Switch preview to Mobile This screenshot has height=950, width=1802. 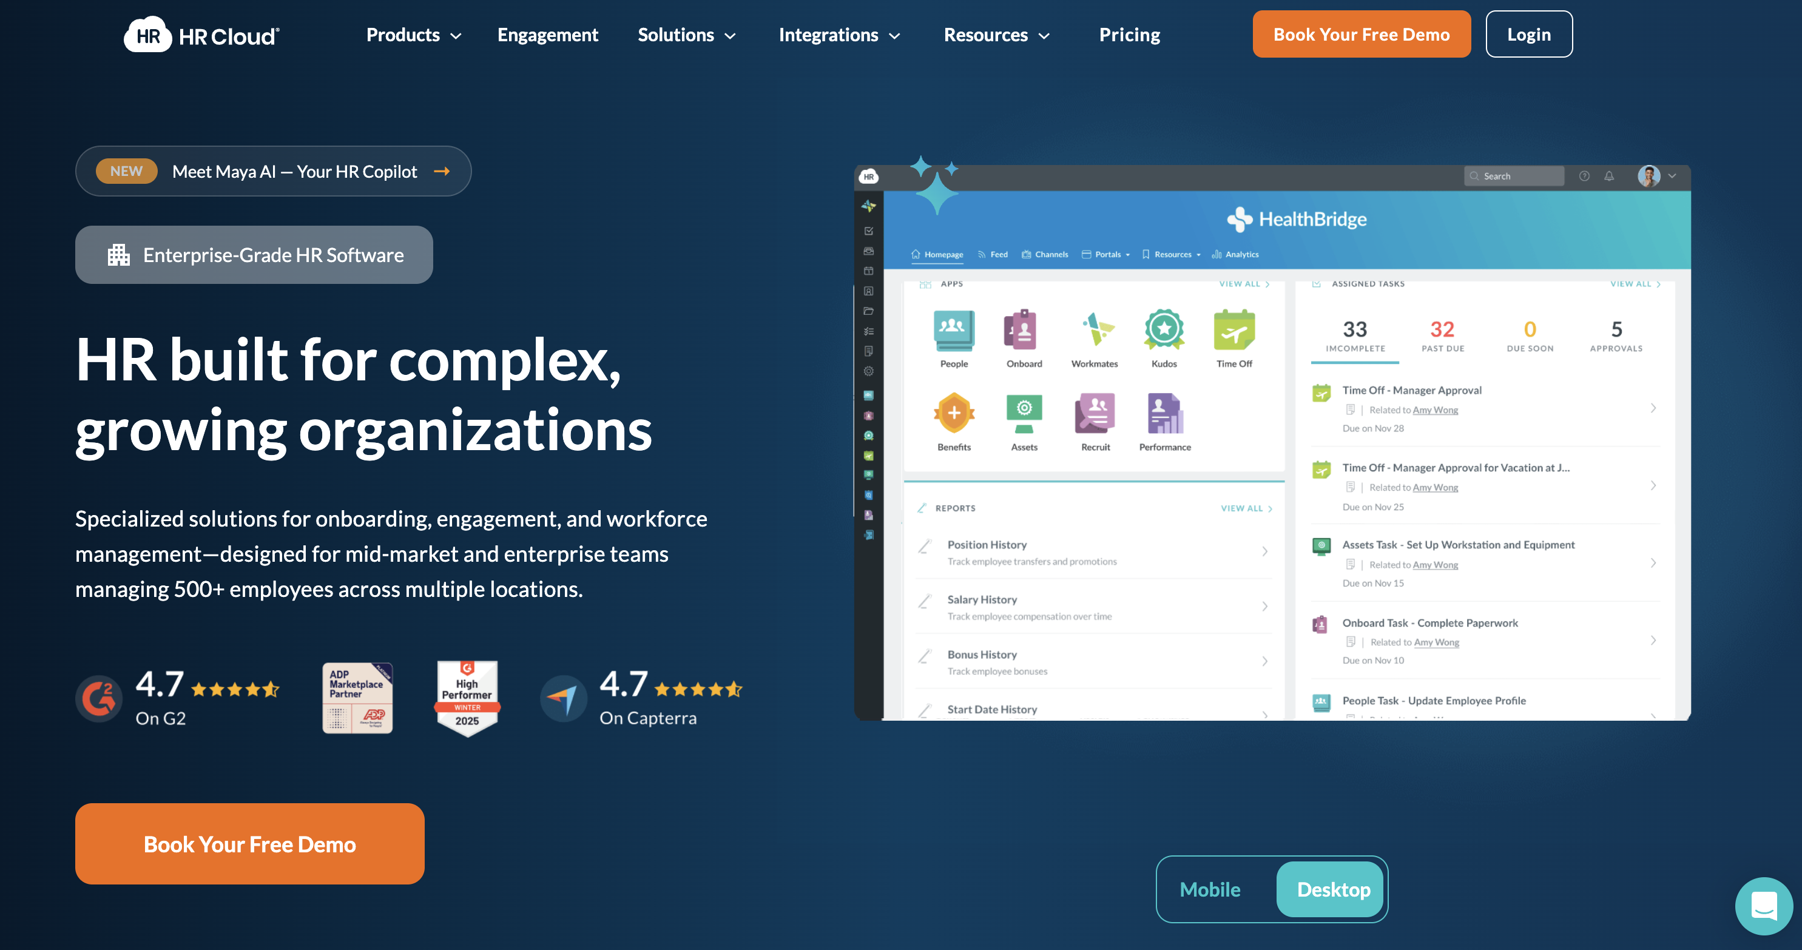click(x=1209, y=889)
